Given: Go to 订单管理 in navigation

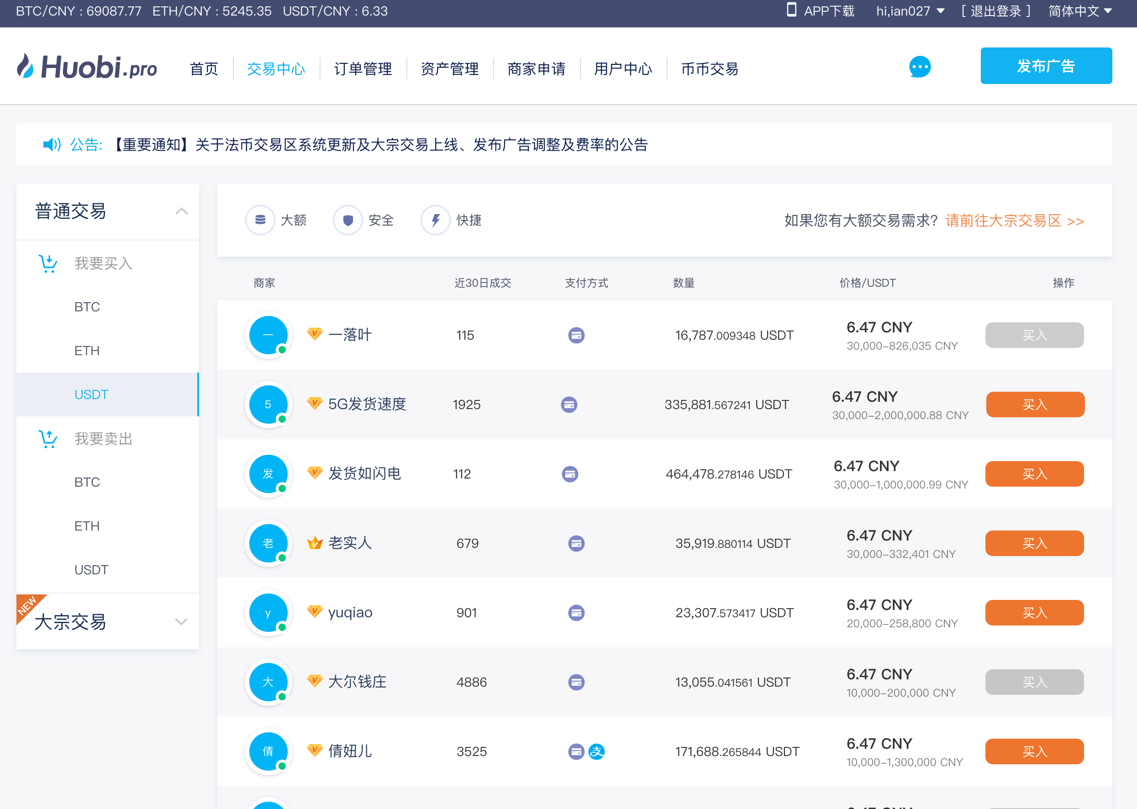Looking at the screenshot, I should click(363, 69).
